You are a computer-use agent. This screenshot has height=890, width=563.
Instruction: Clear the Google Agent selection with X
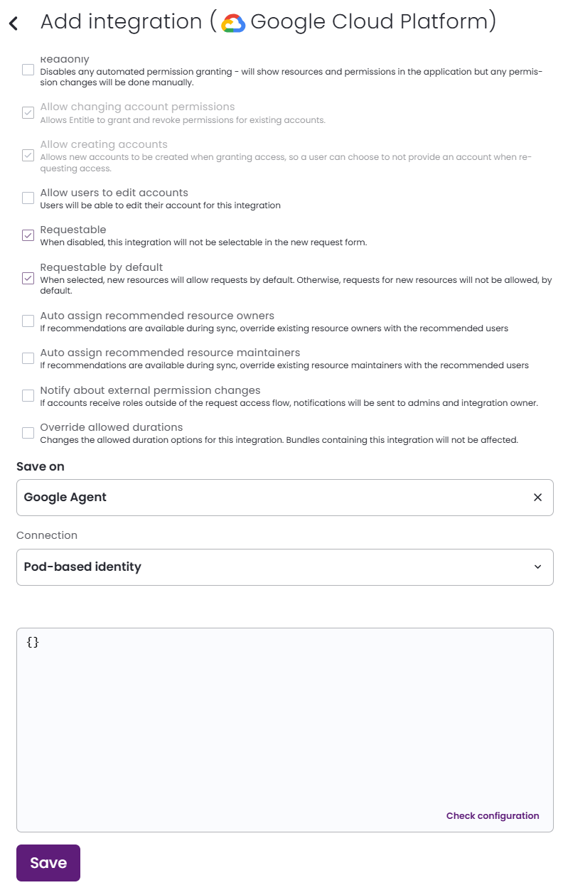click(x=538, y=498)
